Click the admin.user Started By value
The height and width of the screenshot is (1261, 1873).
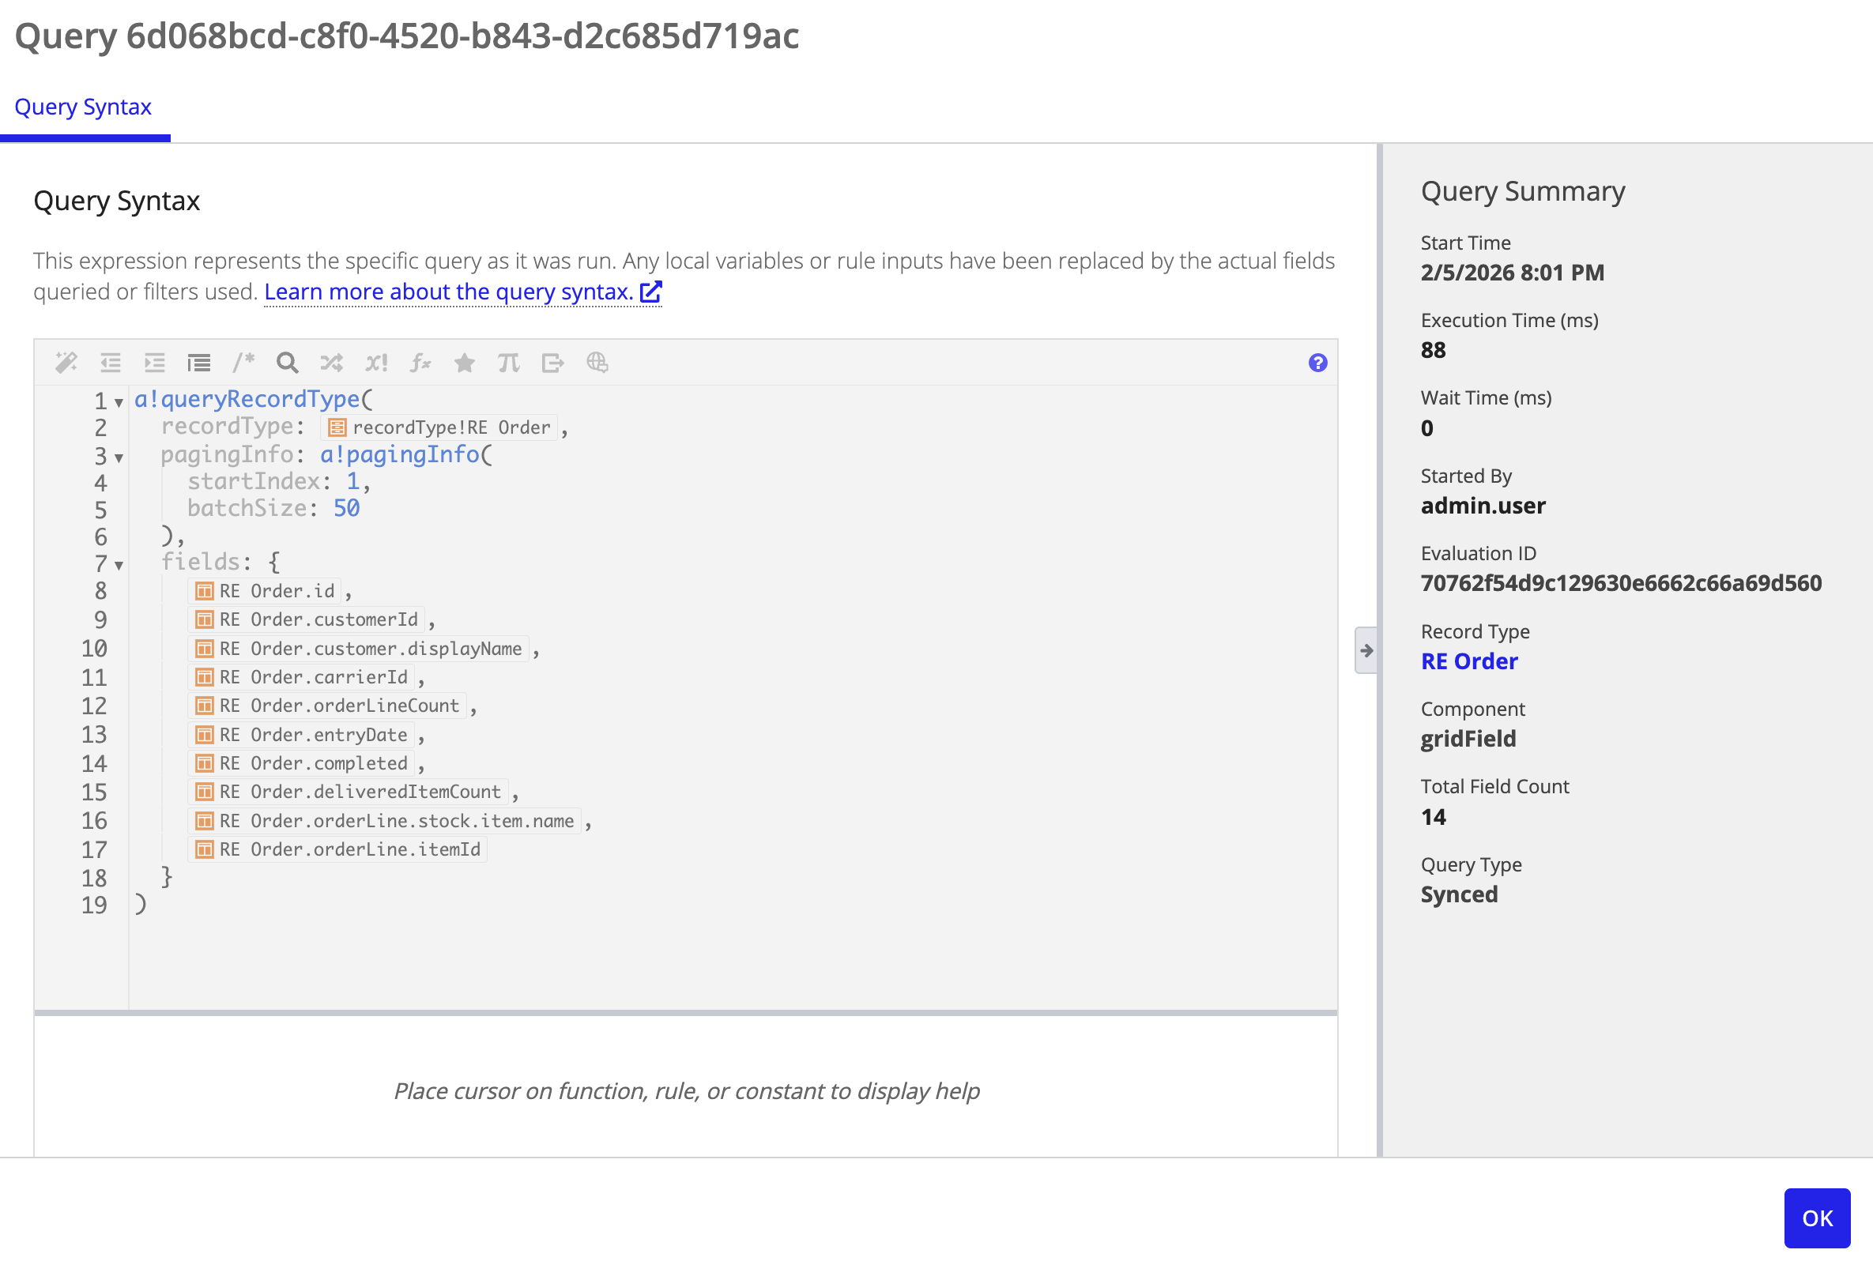(1483, 506)
